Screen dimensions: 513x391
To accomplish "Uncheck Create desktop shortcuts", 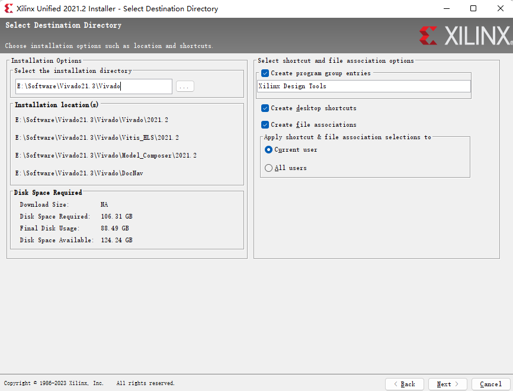I will [265, 108].
